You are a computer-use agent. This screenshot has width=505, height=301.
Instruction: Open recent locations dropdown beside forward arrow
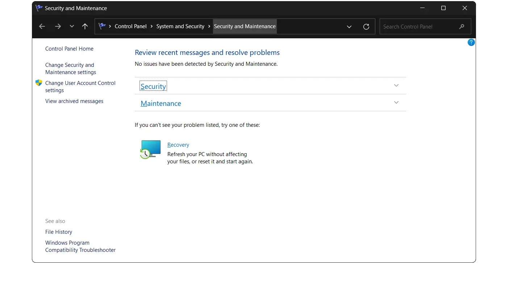[72, 26]
